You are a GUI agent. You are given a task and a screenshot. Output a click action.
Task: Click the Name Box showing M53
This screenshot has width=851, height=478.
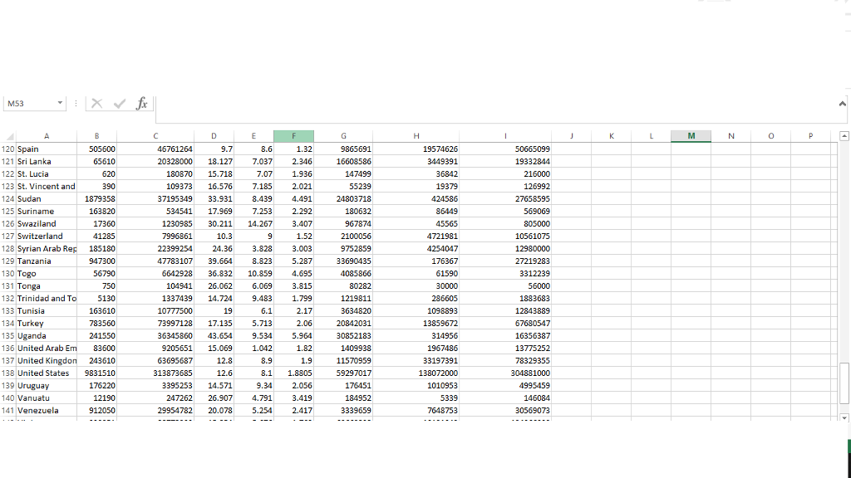coord(29,103)
